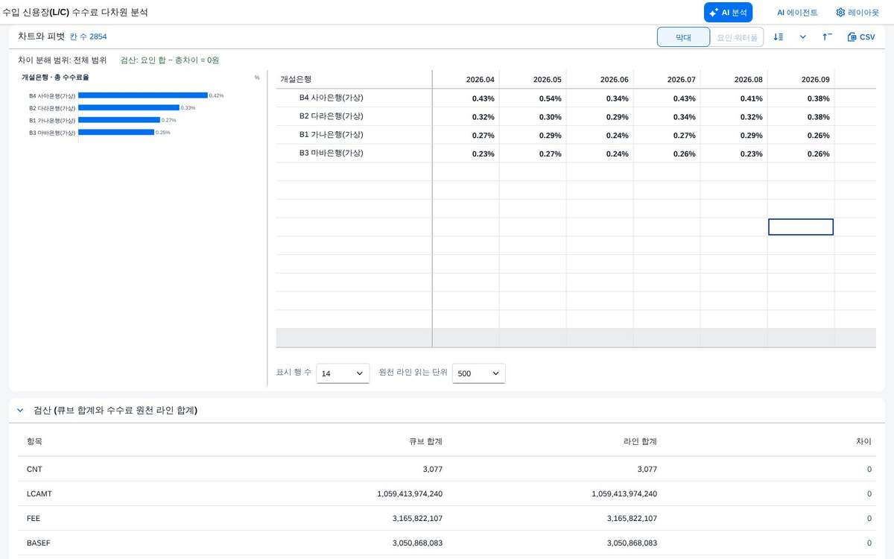The image size is (894, 559).
Task: Switch to the 막대 chart view
Action: pyautogui.click(x=683, y=37)
